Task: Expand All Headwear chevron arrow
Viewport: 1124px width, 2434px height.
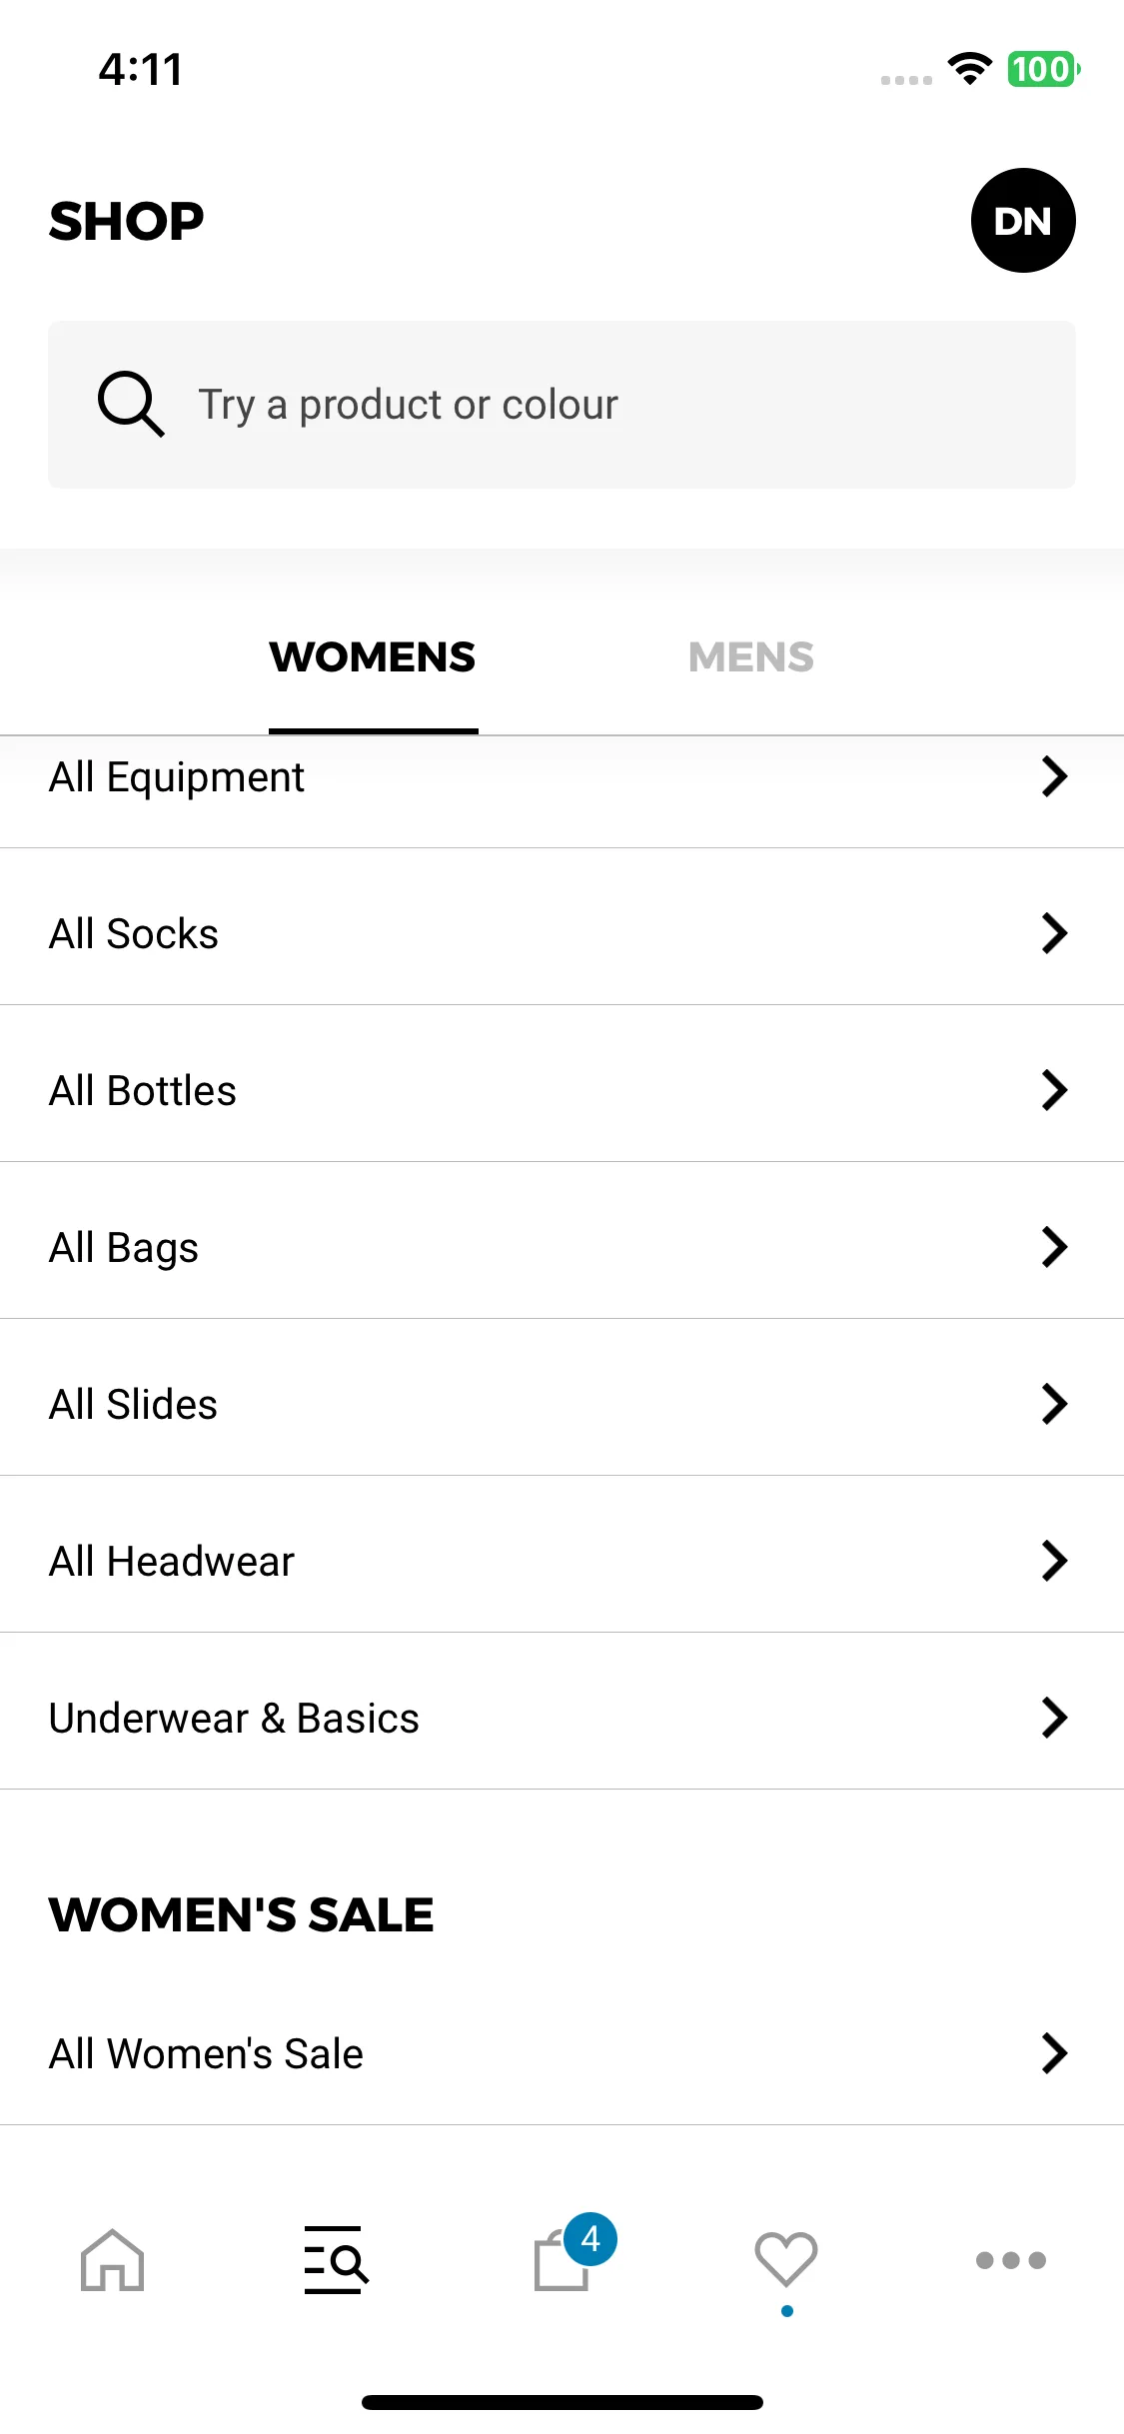Action: coord(1054,1561)
